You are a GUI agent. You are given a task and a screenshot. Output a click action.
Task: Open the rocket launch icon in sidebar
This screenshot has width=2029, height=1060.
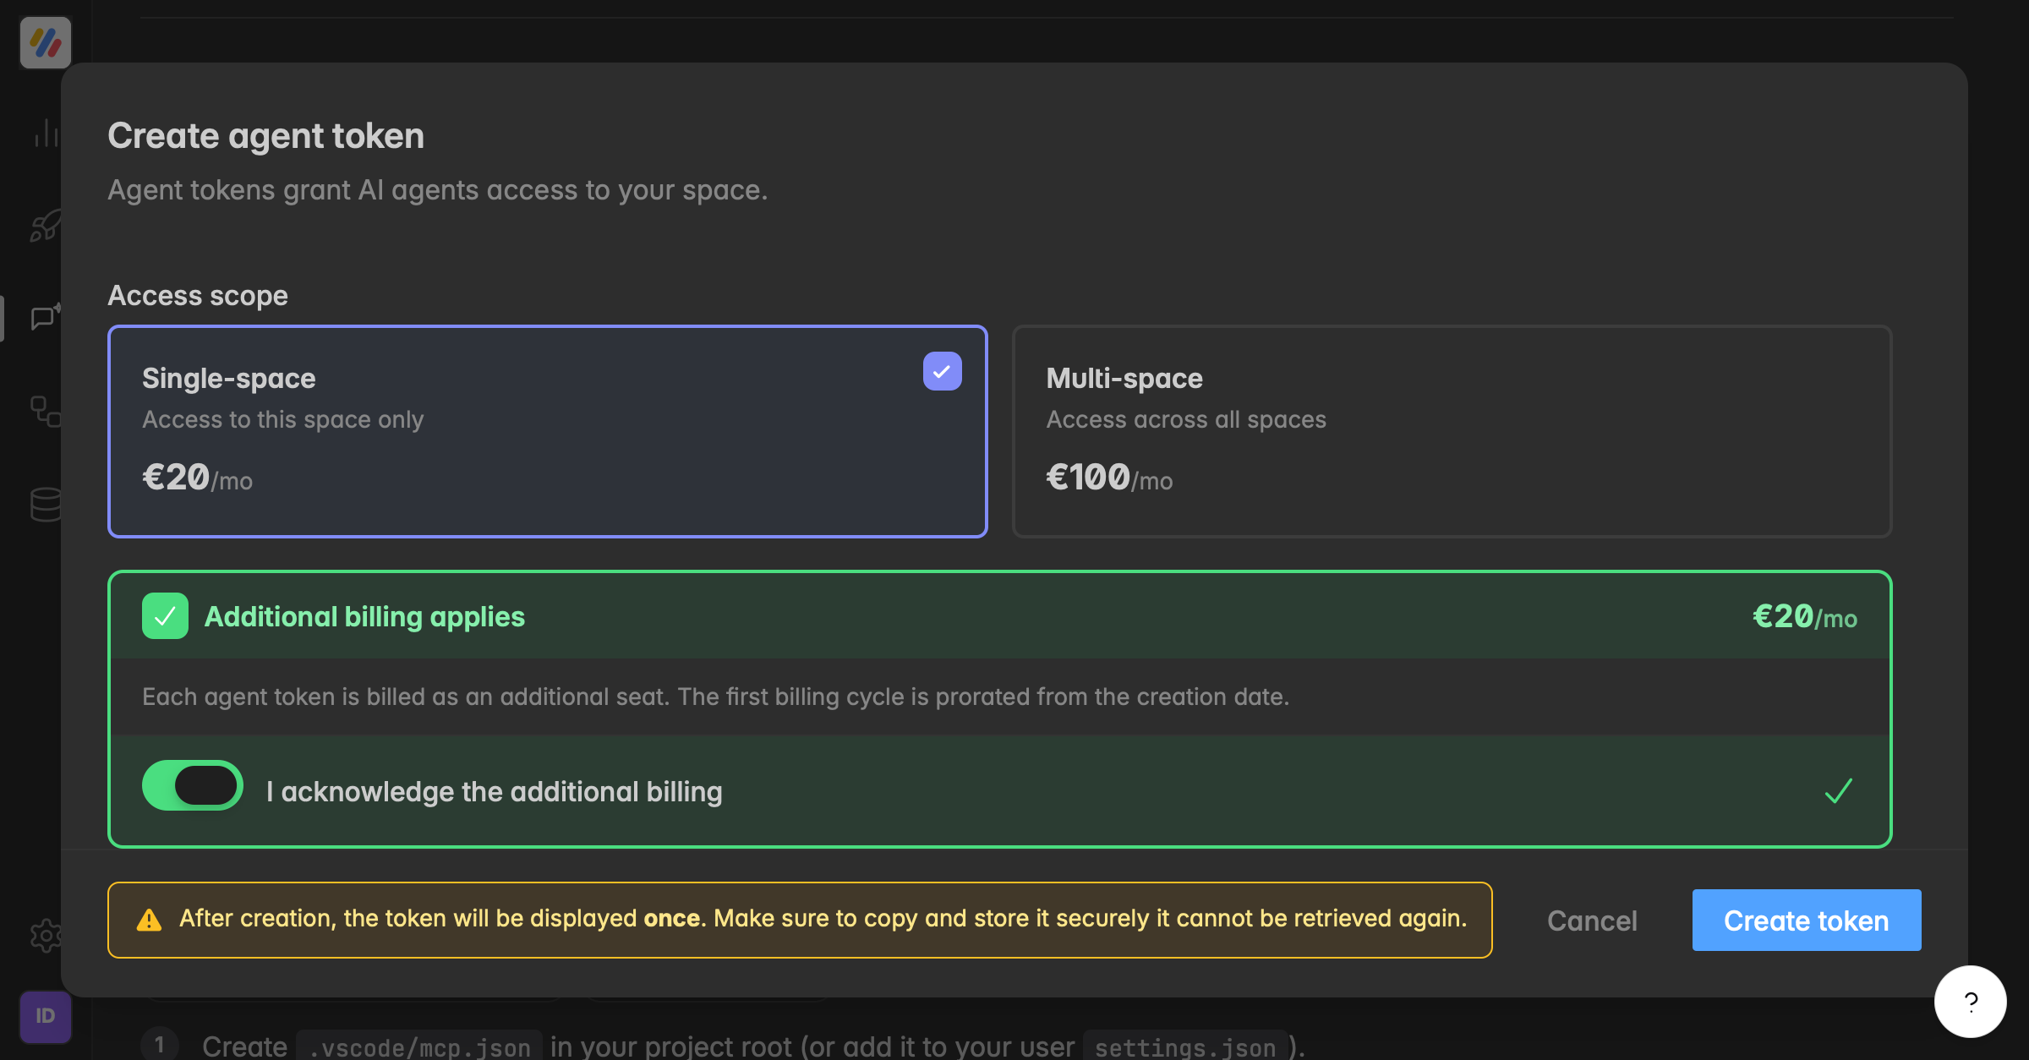[x=46, y=226]
